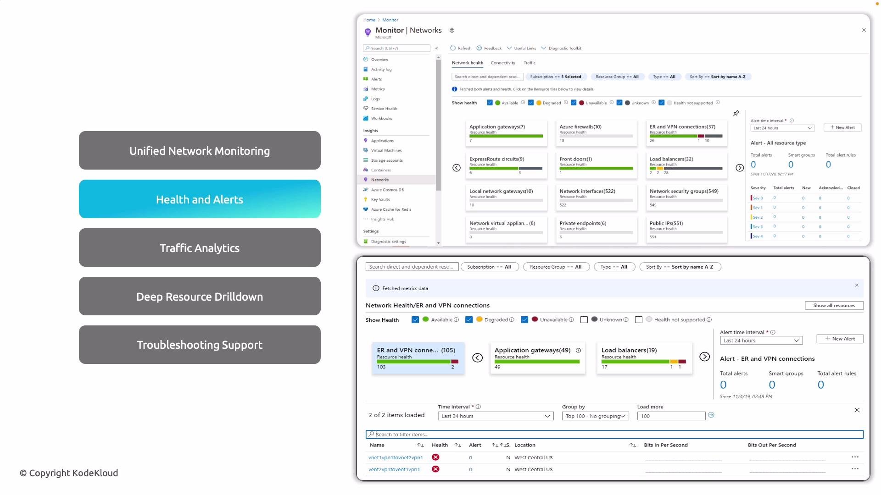Uncheck Unknown health in top panel
This screenshot has width=881, height=495.
[619, 103]
